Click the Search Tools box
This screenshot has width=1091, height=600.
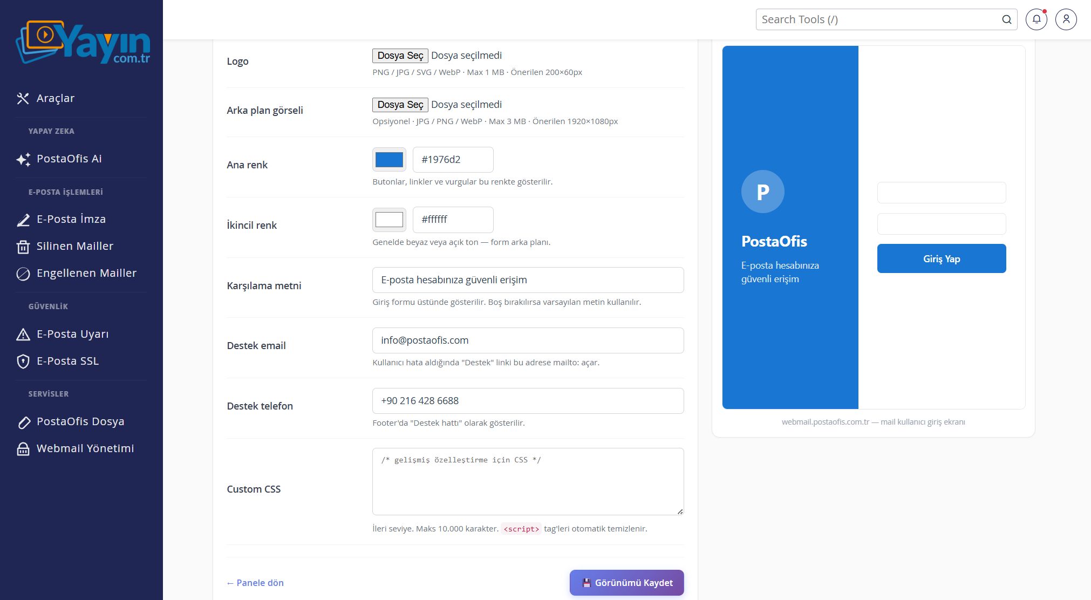886,19
